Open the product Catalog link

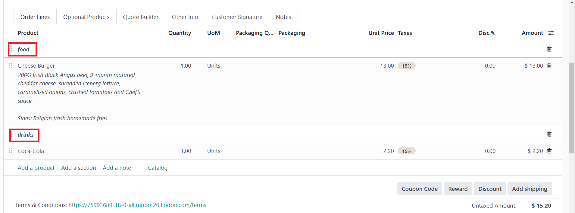click(158, 168)
